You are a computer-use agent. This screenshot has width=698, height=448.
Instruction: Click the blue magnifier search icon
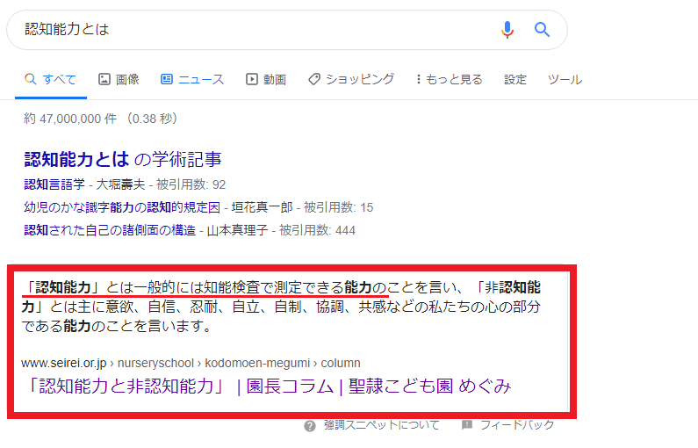point(542,30)
